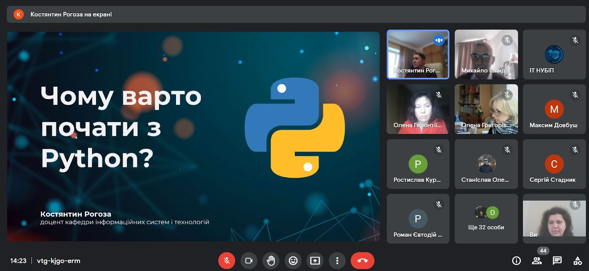
Task: Click the green O avatar in overflow tile
Action: [493, 212]
